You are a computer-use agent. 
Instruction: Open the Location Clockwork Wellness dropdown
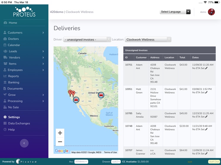pyautogui.click(x=148, y=40)
